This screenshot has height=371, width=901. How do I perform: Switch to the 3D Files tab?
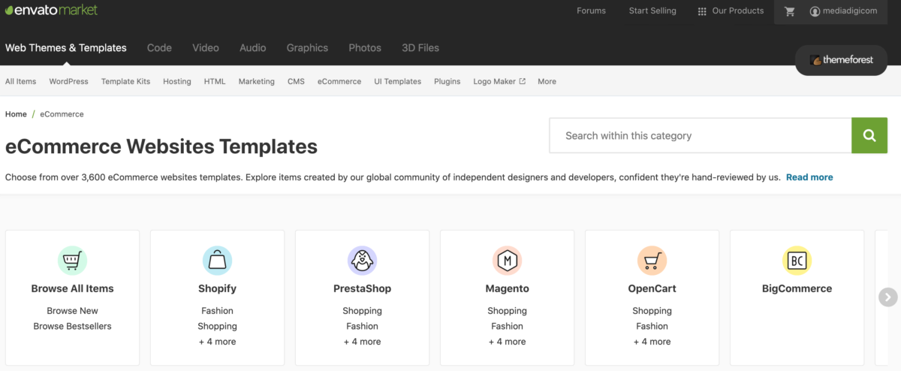(x=420, y=48)
